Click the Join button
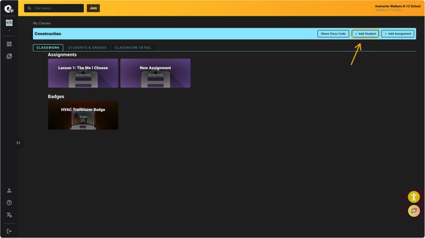 93,8
